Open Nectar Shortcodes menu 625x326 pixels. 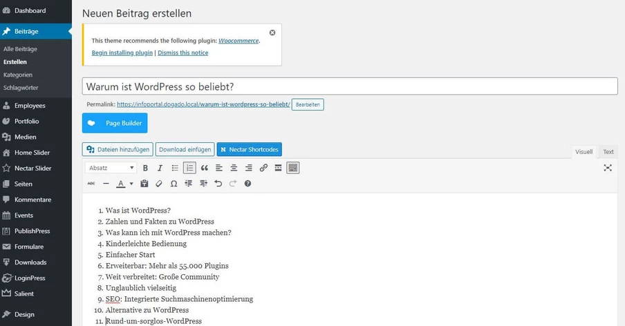[249, 149]
